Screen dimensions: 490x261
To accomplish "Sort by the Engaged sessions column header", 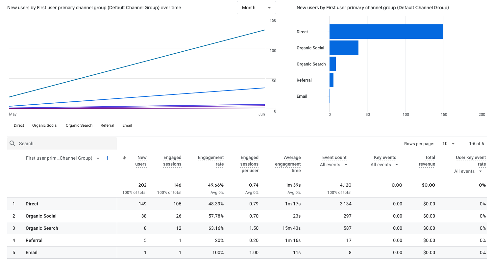I will 172,161.
